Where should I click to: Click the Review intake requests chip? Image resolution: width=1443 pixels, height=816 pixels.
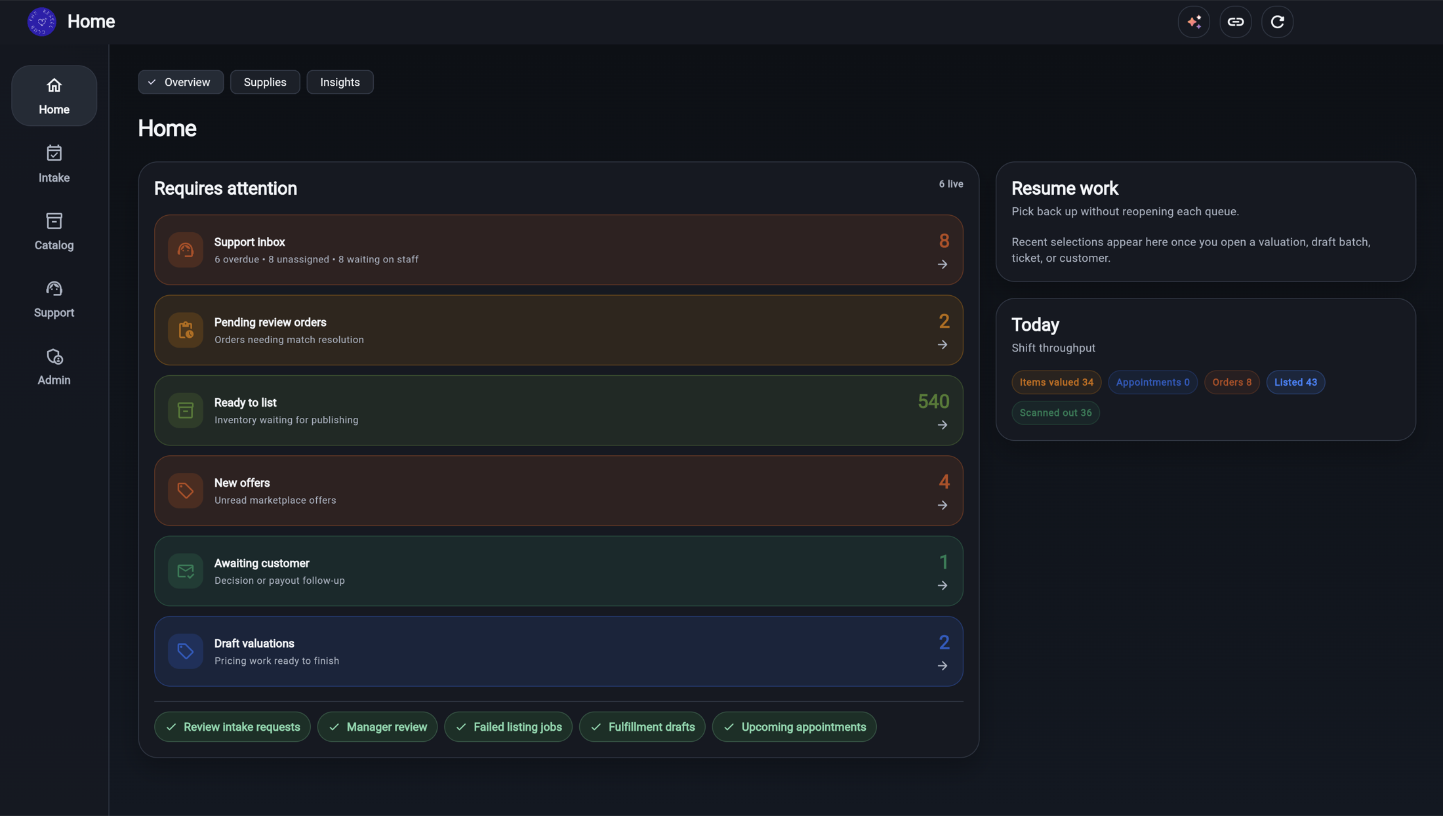[232, 727]
